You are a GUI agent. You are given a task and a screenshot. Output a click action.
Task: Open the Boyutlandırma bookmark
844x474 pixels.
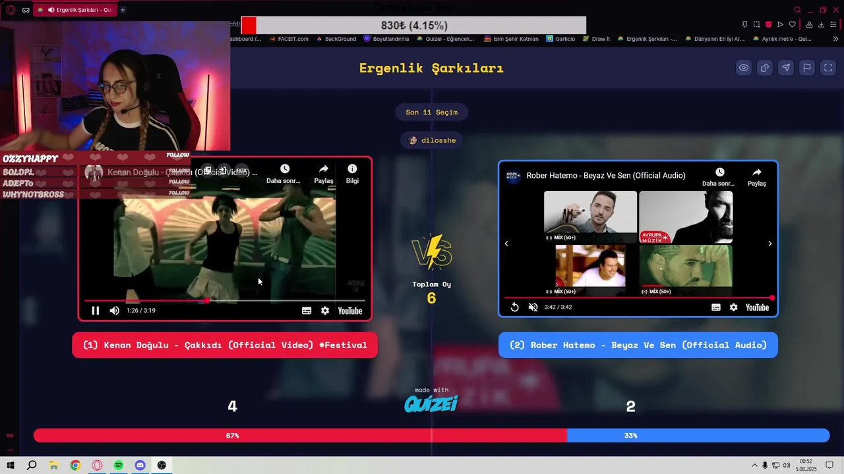tap(386, 39)
